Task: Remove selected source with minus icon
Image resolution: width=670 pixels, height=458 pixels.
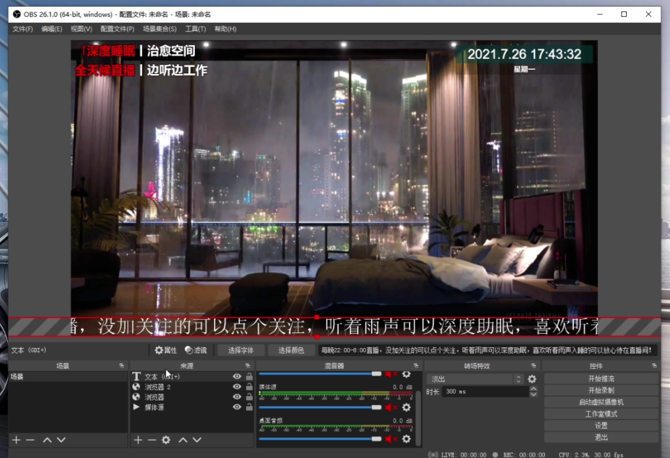Action: pyautogui.click(x=152, y=440)
